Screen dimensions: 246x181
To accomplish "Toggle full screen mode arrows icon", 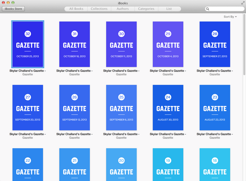I will click(243, 3).
